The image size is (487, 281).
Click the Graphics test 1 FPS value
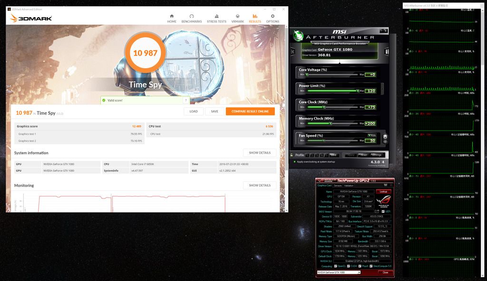tap(136, 134)
